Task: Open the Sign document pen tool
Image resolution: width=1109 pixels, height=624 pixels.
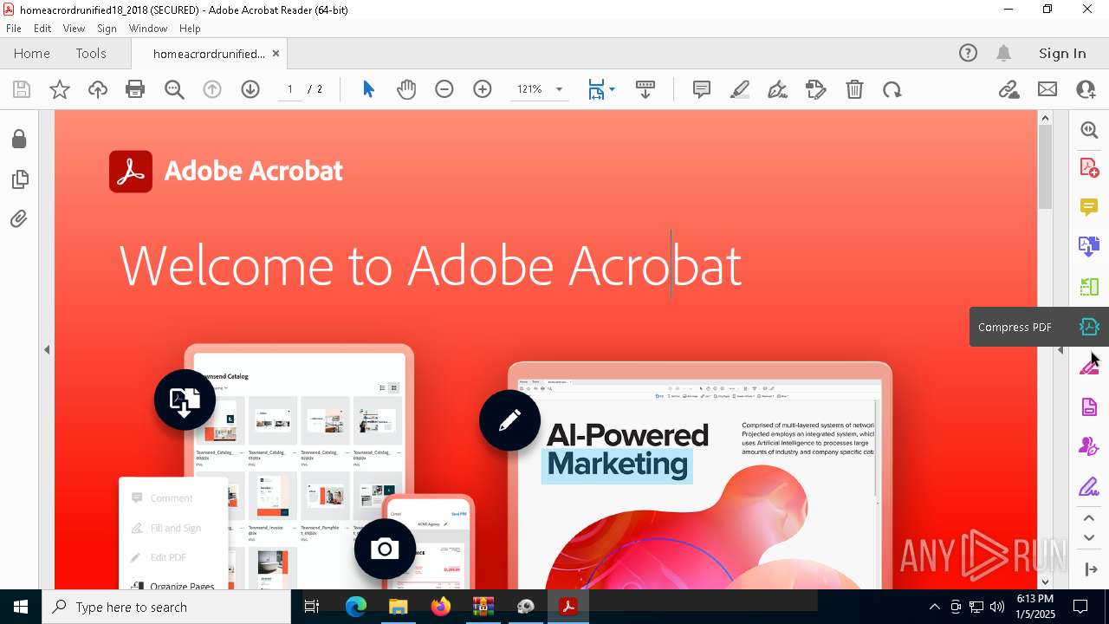Action: [778, 89]
